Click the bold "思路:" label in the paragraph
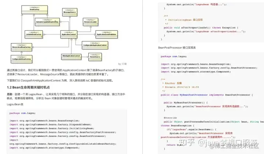 [x=10, y=94]
